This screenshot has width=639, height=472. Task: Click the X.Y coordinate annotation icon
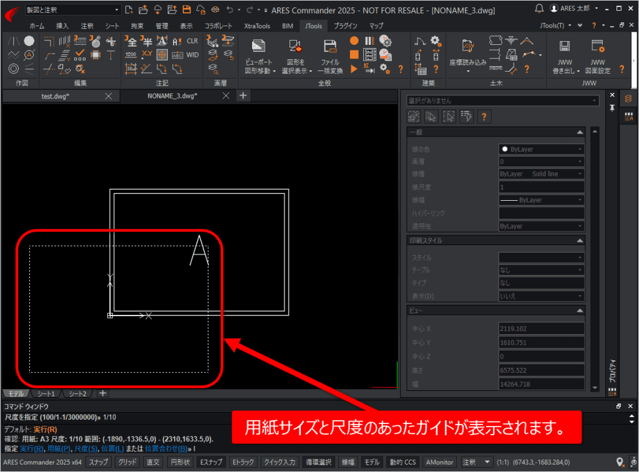click(x=147, y=55)
